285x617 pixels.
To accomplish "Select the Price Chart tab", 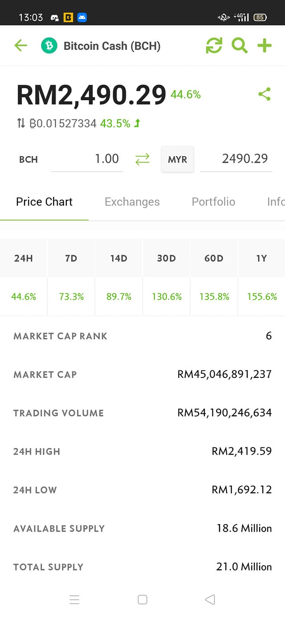I will coord(44,202).
